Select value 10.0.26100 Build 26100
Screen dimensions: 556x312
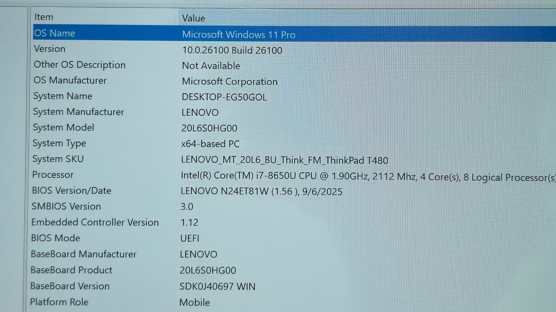(x=232, y=50)
